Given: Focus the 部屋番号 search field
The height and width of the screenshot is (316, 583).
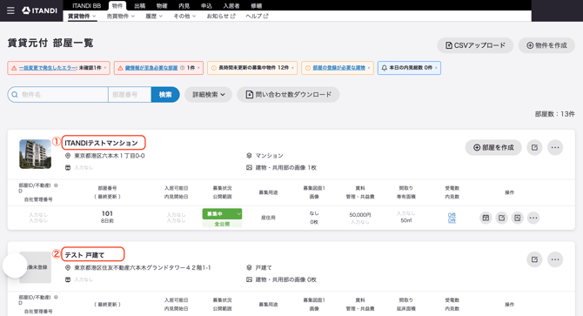Looking at the screenshot, I should pyautogui.click(x=130, y=95).
